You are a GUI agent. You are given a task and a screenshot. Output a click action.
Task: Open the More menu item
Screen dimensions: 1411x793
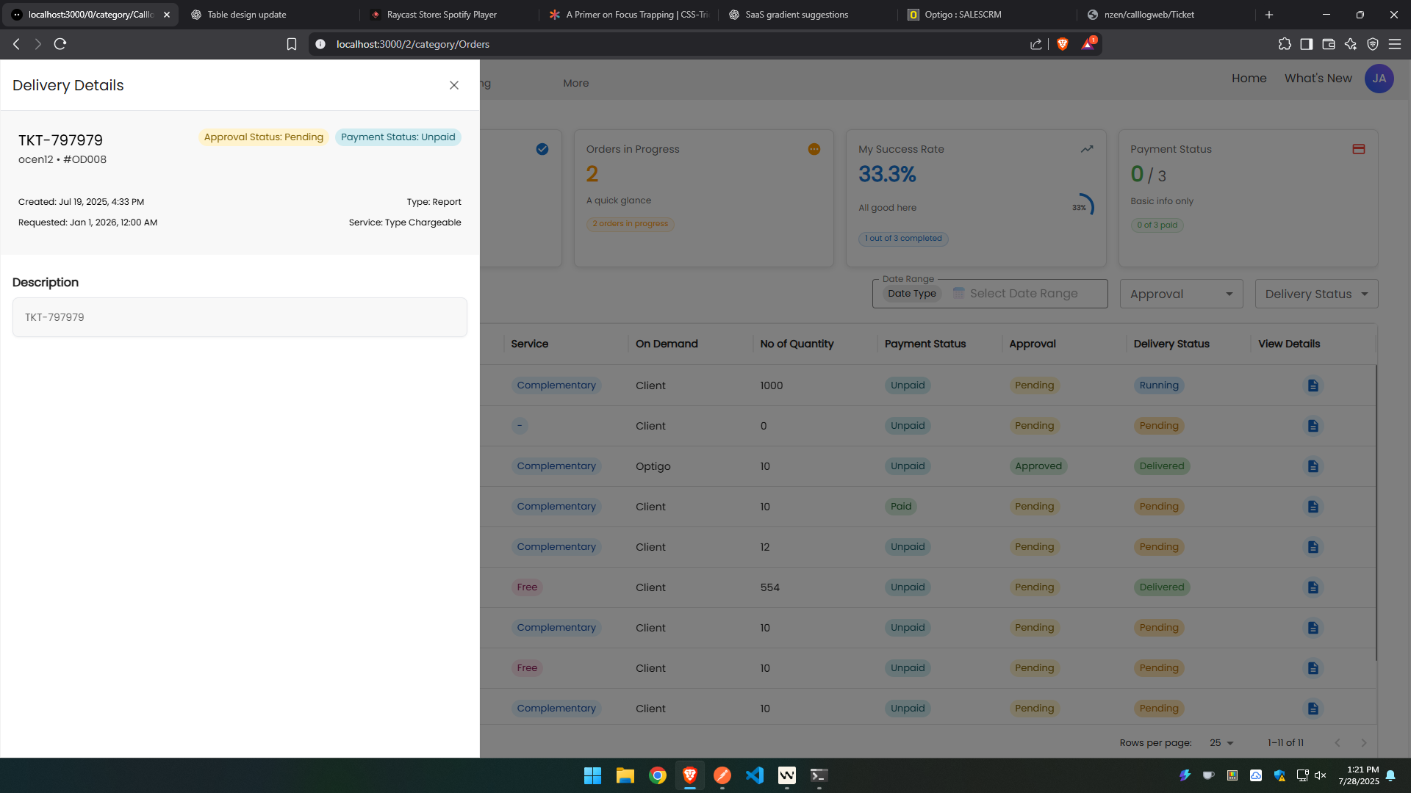point(575,83)
